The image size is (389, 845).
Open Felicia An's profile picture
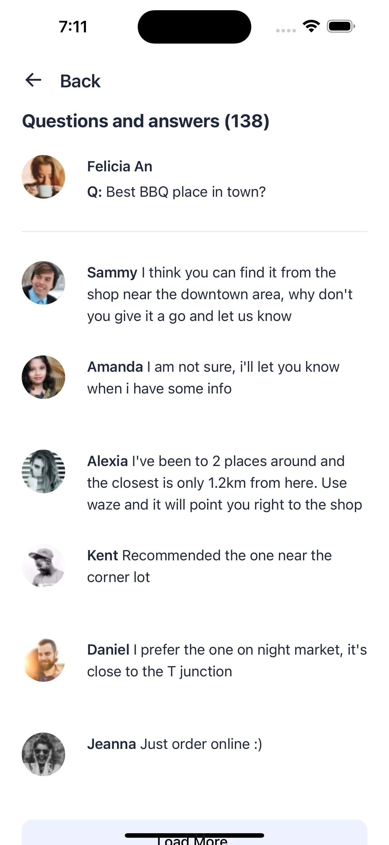[x=43, y=177]
